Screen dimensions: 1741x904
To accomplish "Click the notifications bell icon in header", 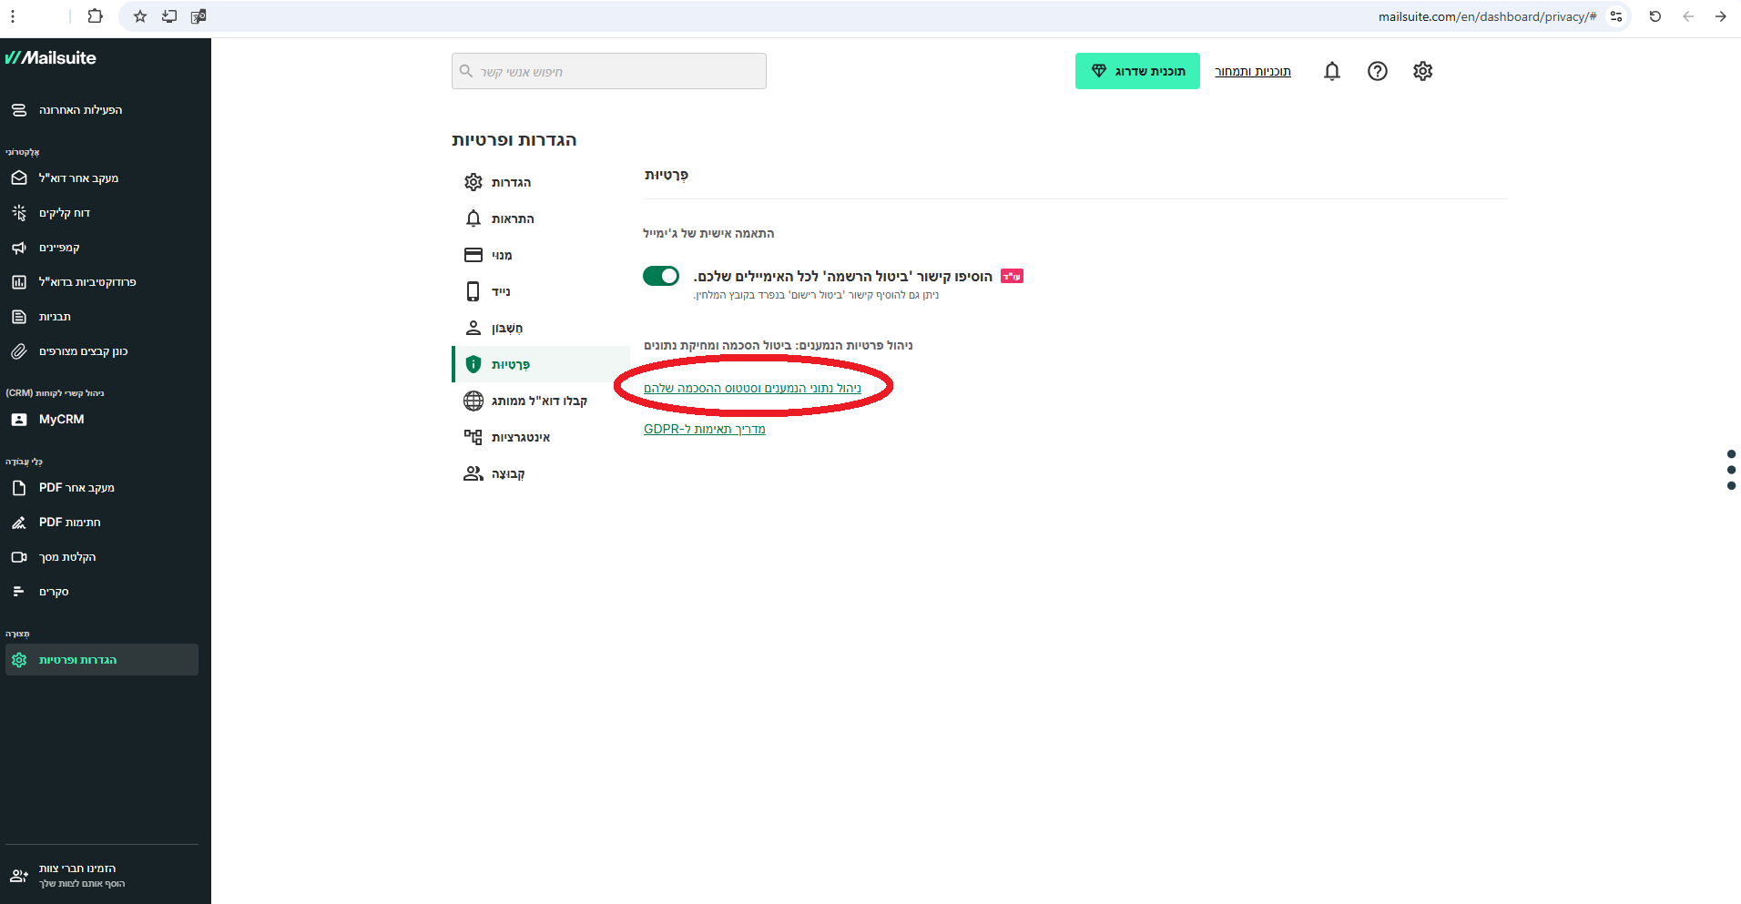I will coord(1331,71).
